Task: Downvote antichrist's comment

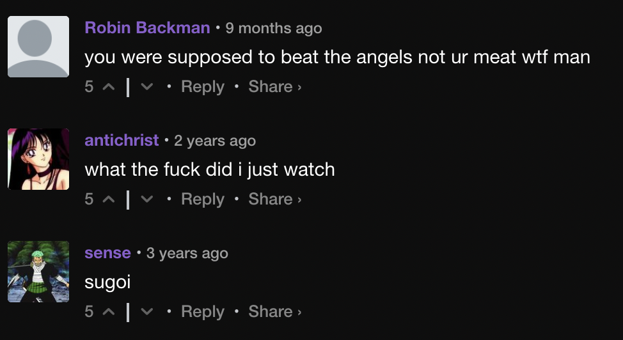Action: point(147,199)
